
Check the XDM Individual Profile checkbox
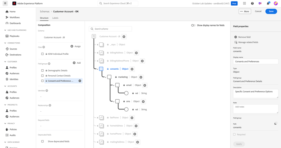[42, 54]
